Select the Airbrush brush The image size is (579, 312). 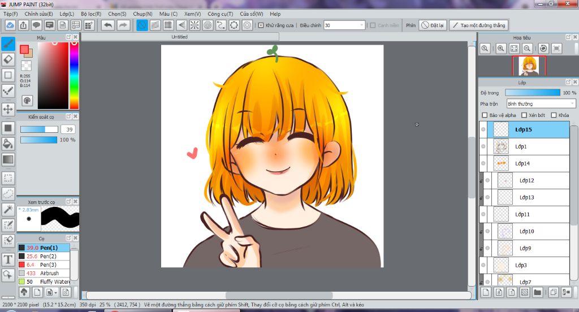click(x=44, y=273)
